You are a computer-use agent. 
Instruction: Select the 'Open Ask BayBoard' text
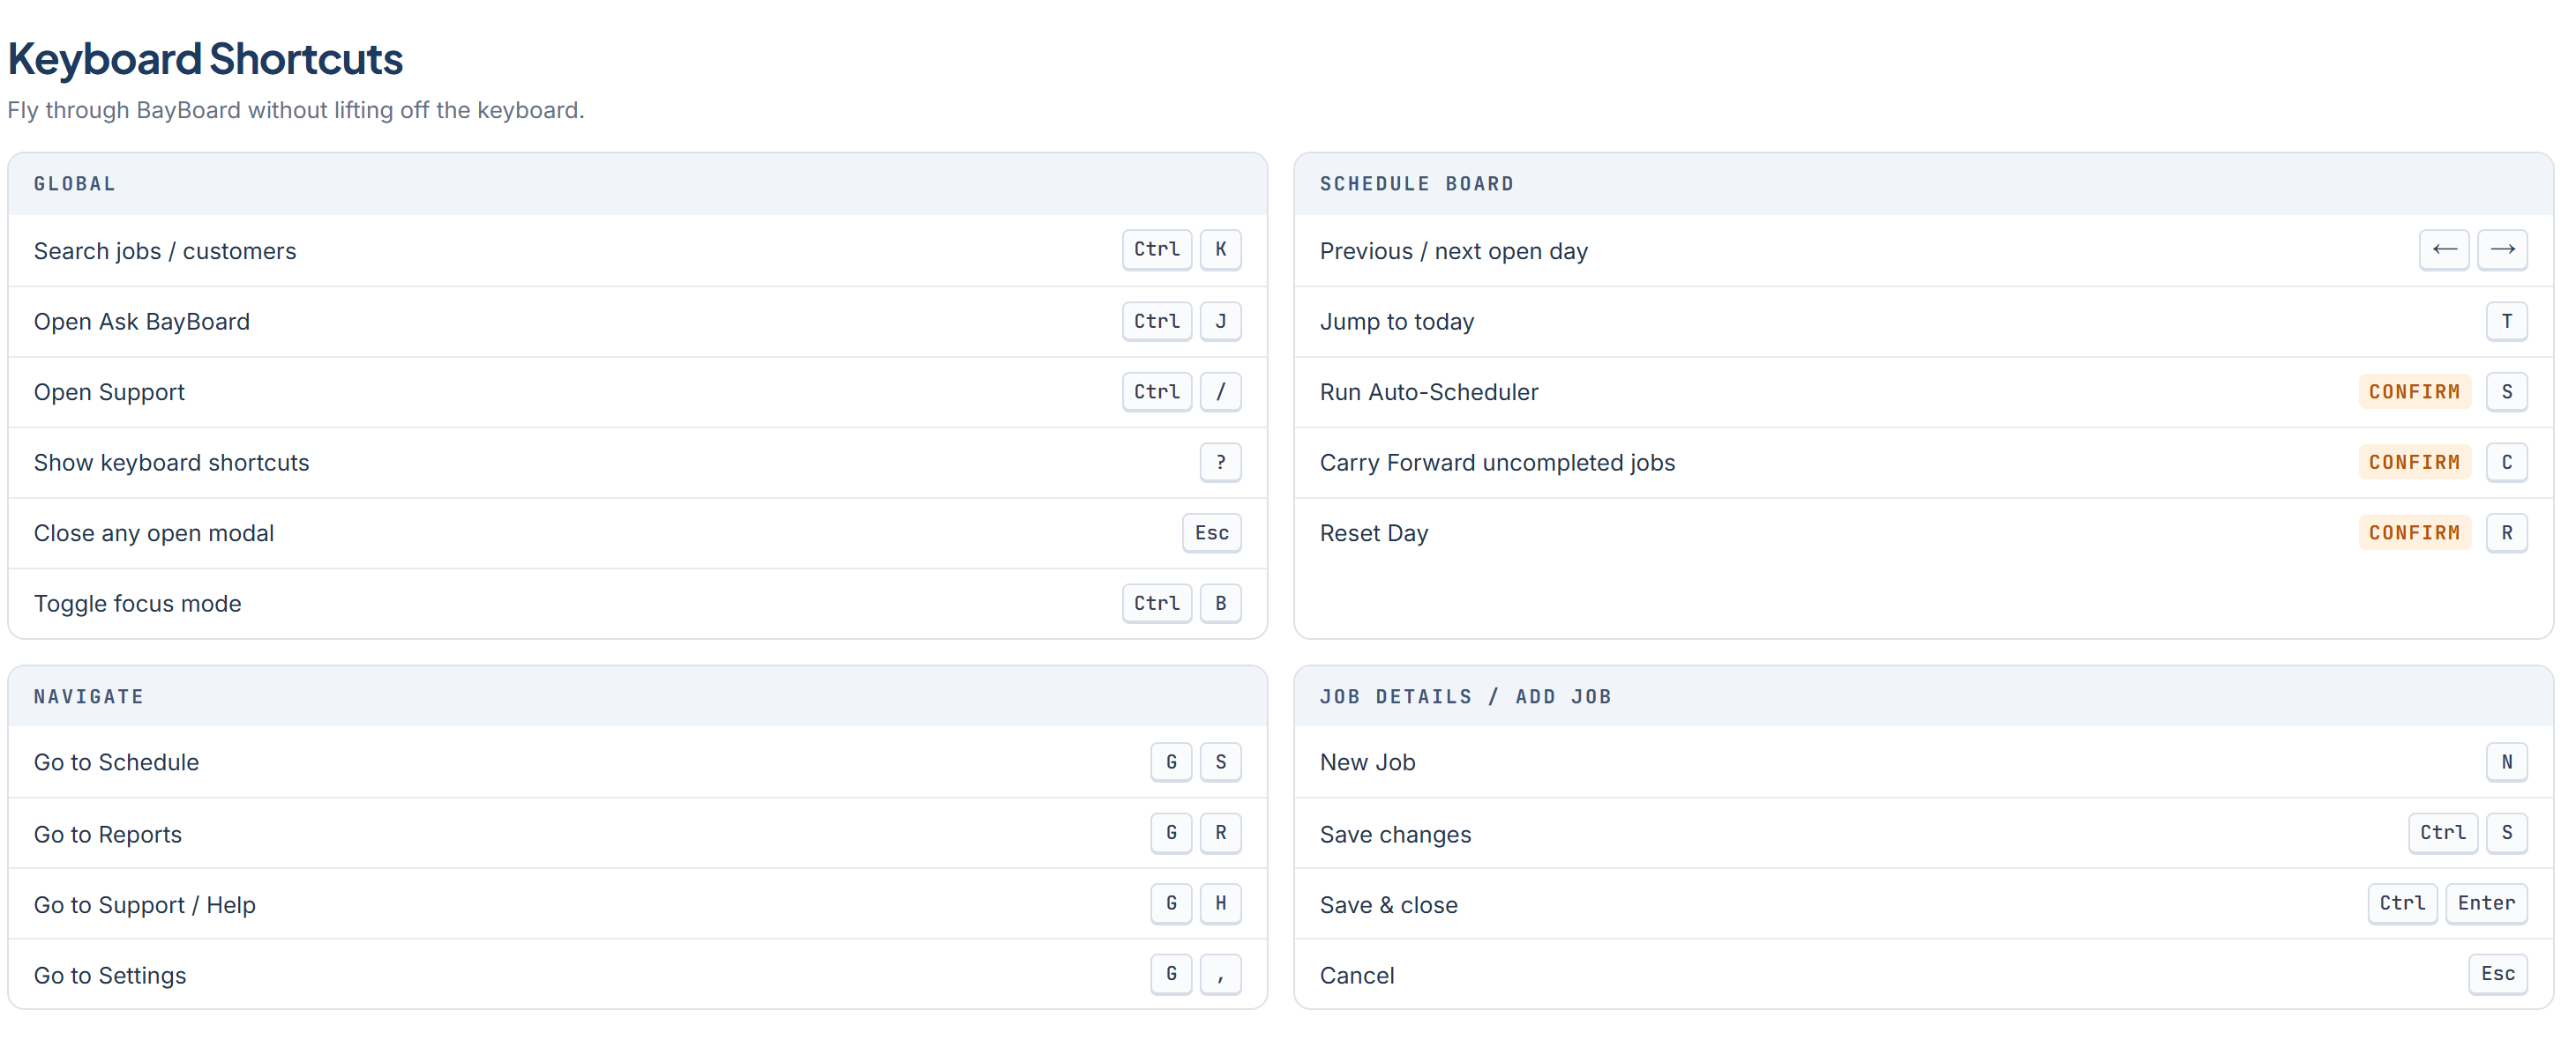point(142,322)
